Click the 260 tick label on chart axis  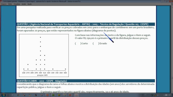click(24, 73)
